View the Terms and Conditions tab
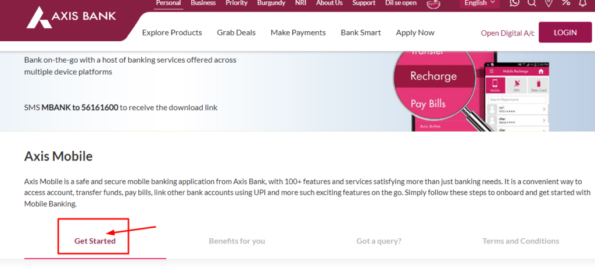595x273 pixels. coord(521,241)
